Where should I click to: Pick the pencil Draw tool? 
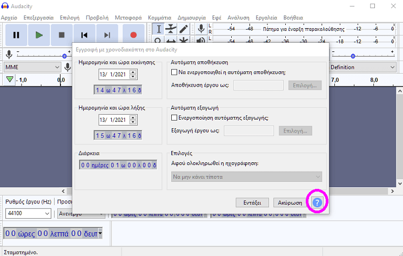coord(184,29)
